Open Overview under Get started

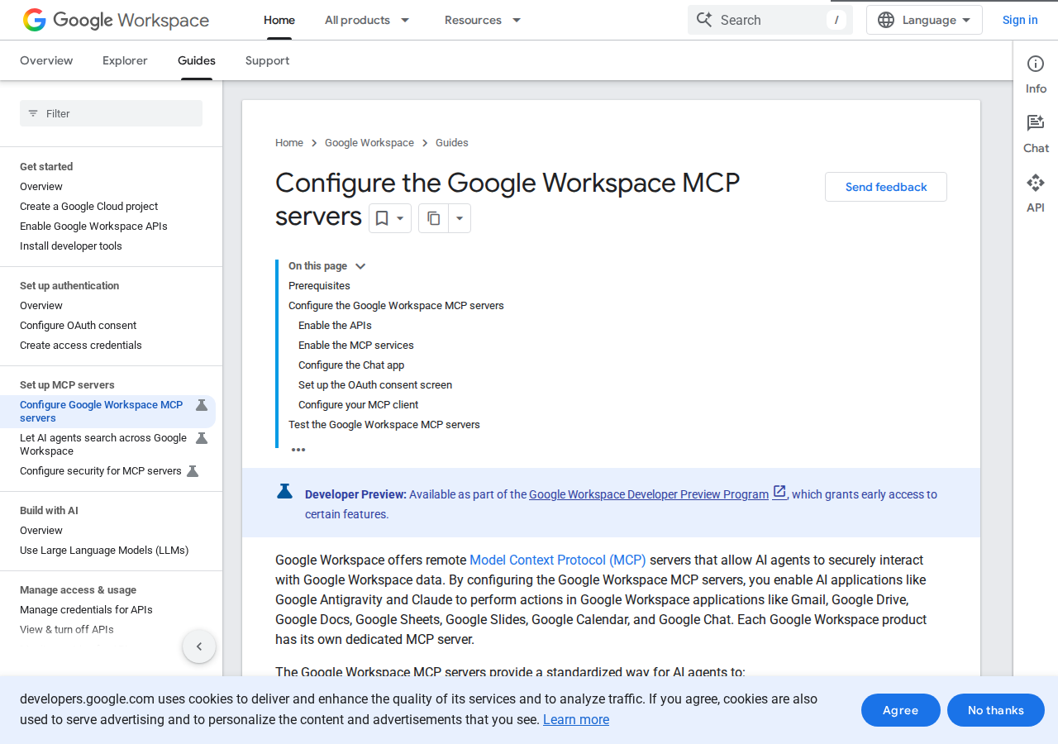pyautogui.click(x=41, y=187)
